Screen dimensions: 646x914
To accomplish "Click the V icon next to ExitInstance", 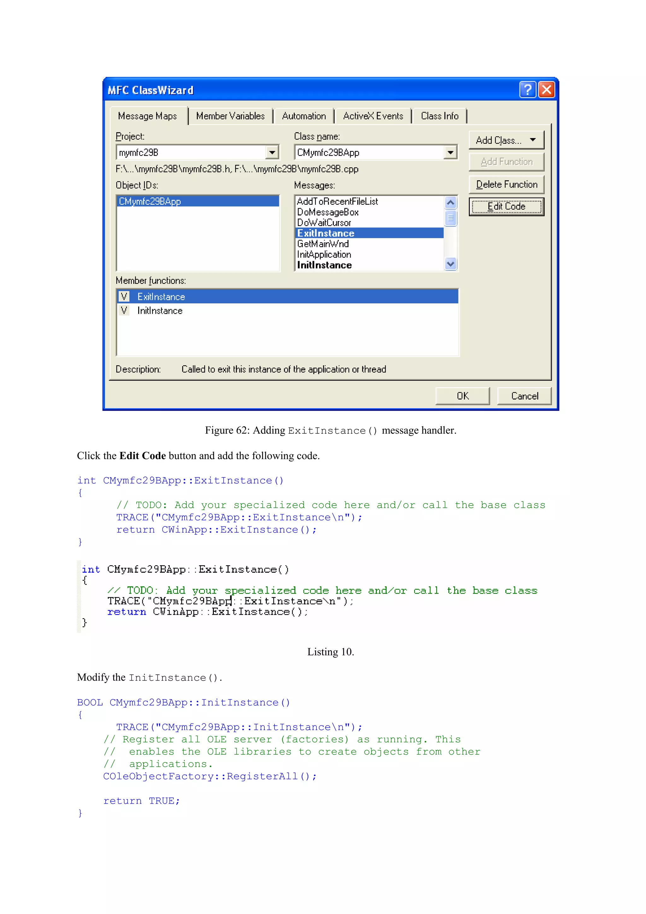I will click(124, 296).
